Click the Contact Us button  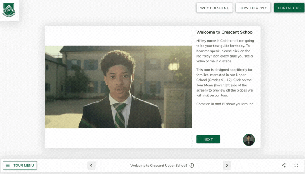[x=289, y=8]
